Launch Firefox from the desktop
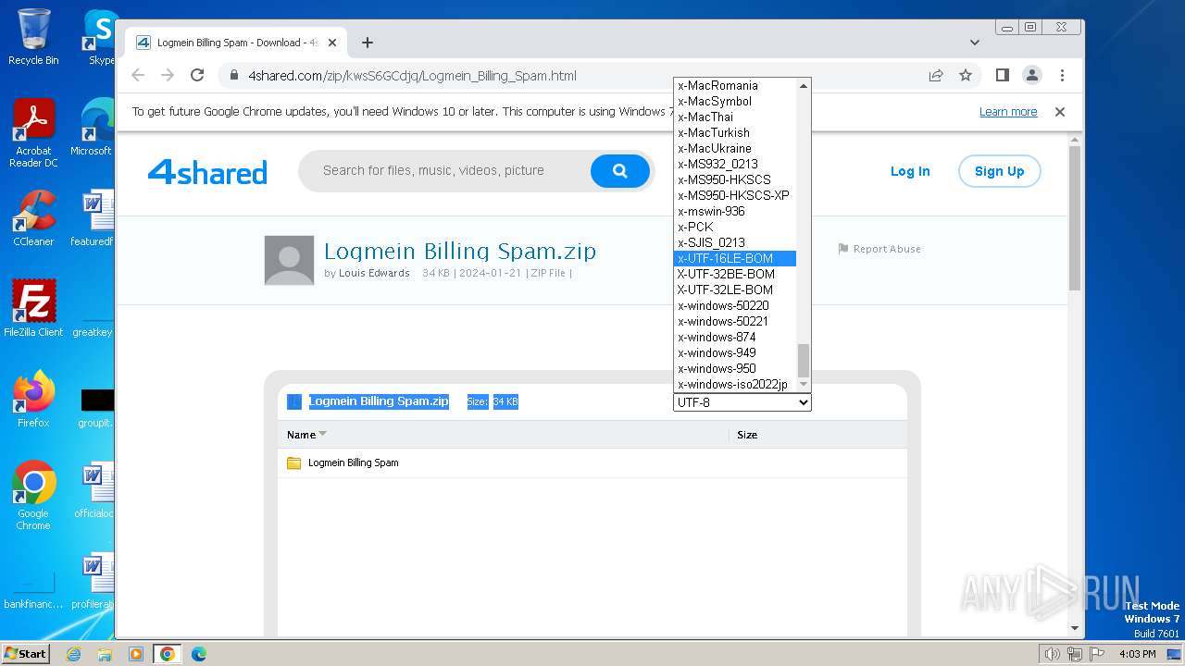1185x666 pixels. point(33,400)
